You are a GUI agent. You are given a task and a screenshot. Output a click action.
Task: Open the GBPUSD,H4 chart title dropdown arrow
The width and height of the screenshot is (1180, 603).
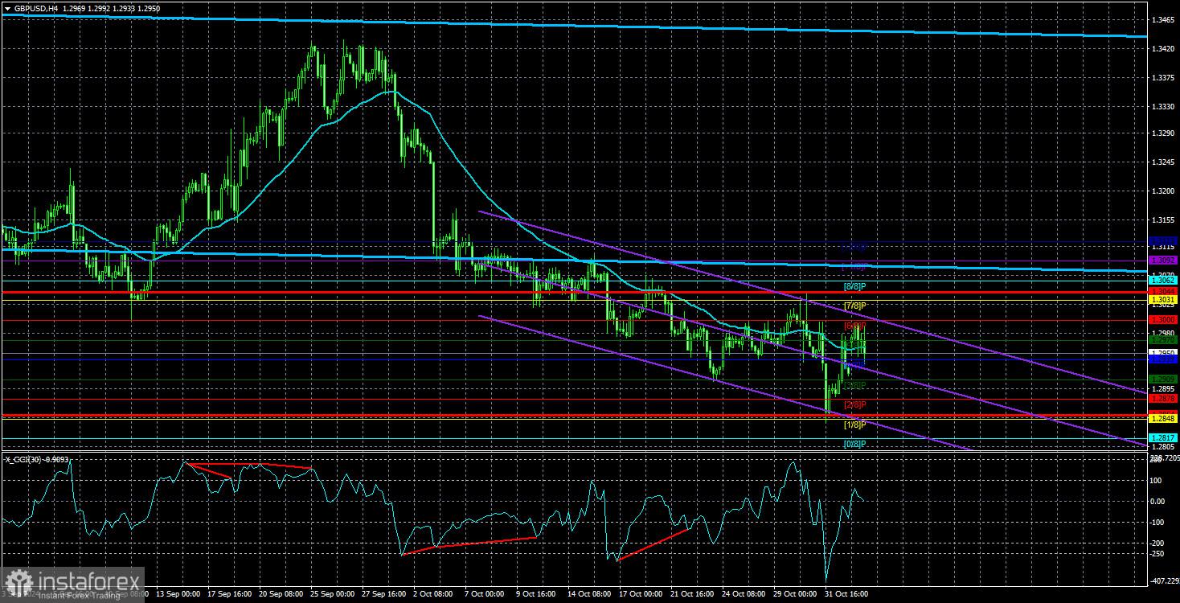pyautogui.click(x=7, y=6)
